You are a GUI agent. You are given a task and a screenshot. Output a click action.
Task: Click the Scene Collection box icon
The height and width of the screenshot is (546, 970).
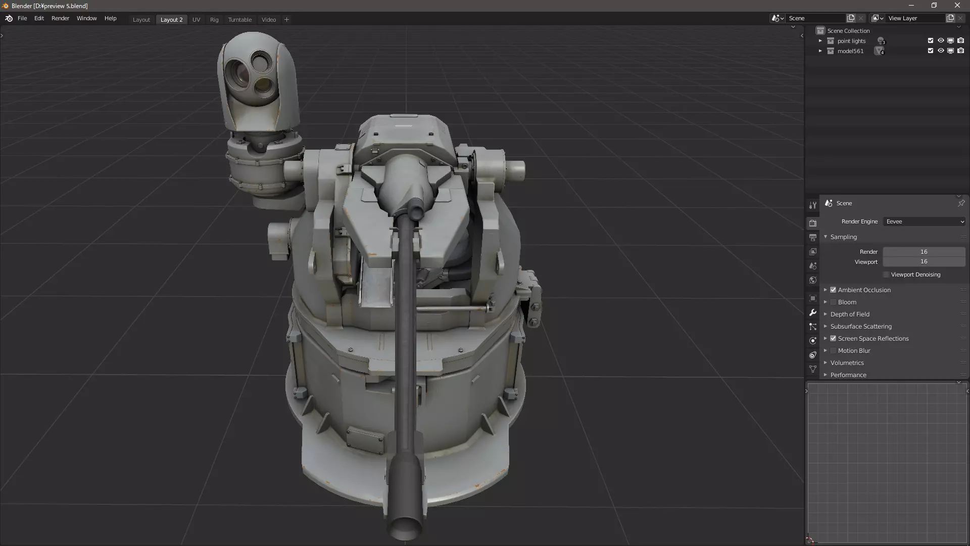point(820,31)
